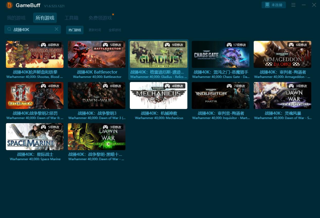
Task: Click the subtitle Warhammer 40,000: Inquisitor - Mart...
Action: click(221, 118)
